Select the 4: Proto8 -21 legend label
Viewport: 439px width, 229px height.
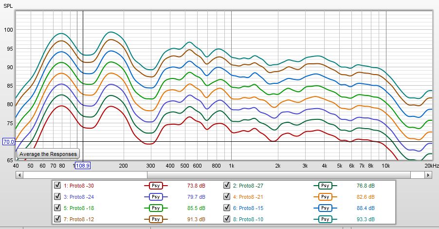coord(248,197)
